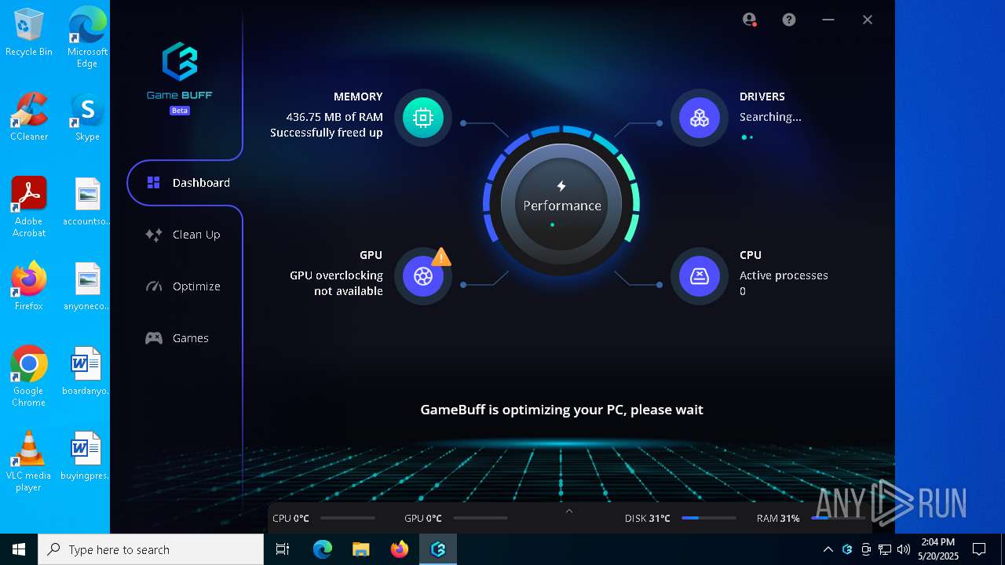Viewport: 1005px width, 565px height.
Task: Click the Dashboard grid icon
Action: point(154,183)
